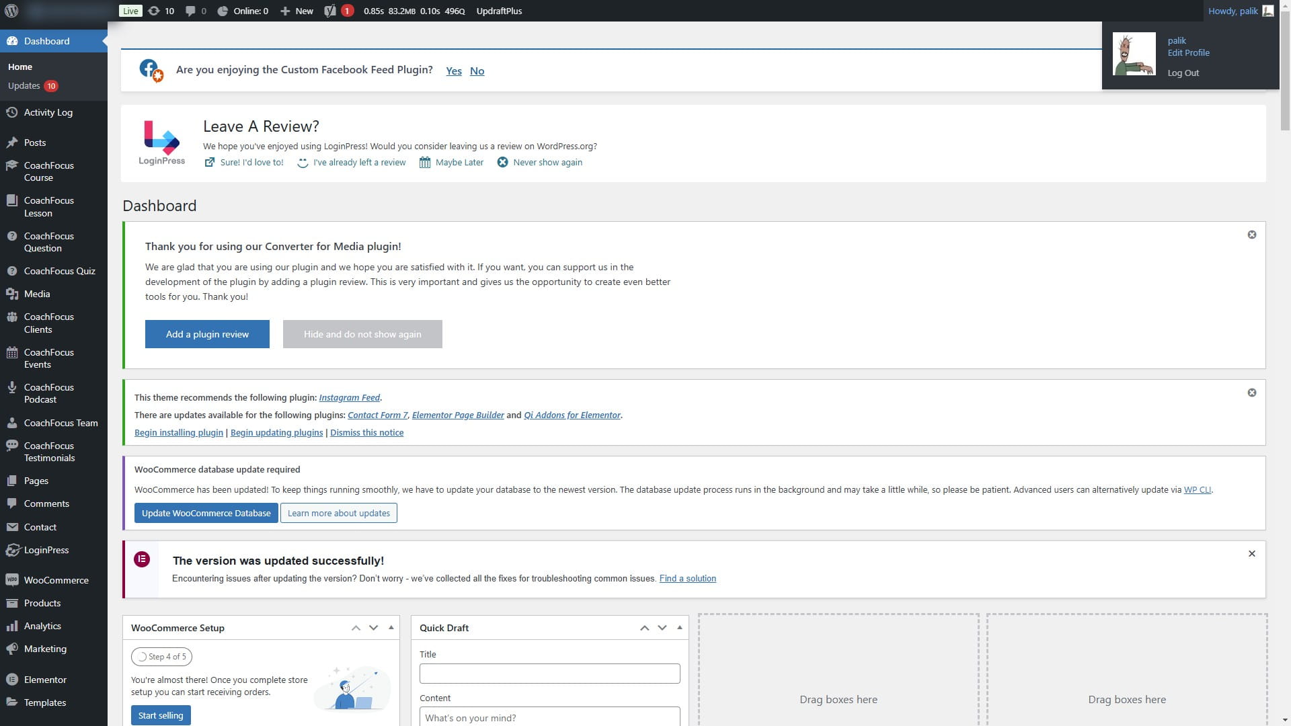Click Update WooCommerce Database button
Image resolution: width=1291 pixels, height=726 pixels.
pos(206,513)
